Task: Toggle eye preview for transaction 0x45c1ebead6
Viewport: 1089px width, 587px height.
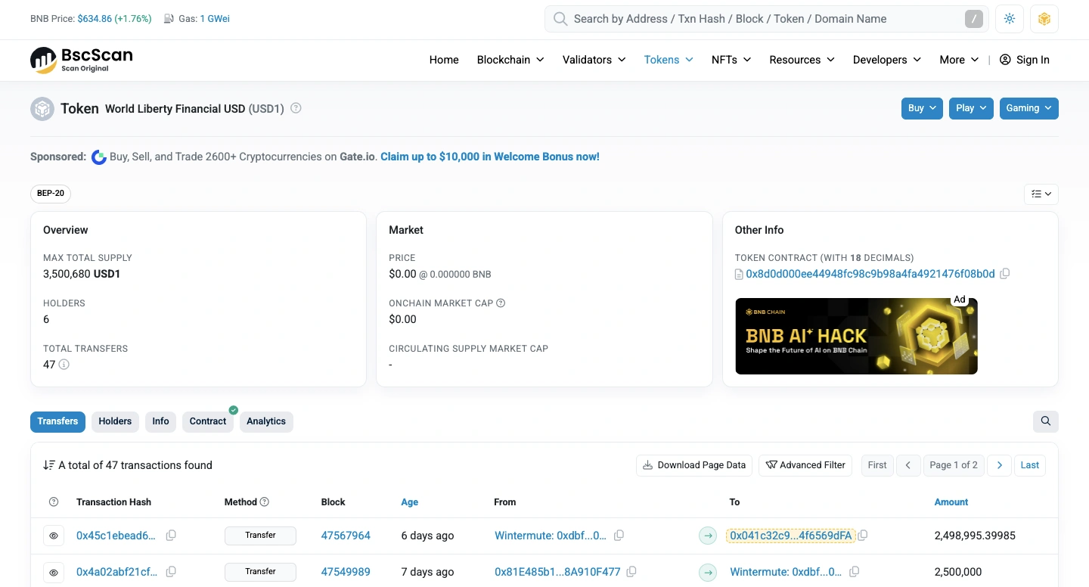Action: [54, 536]
